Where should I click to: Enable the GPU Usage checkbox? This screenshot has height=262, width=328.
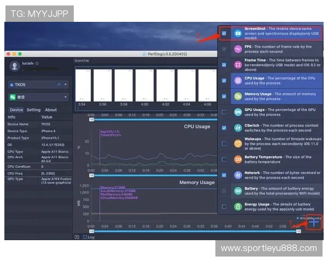(x=224, y=112)
